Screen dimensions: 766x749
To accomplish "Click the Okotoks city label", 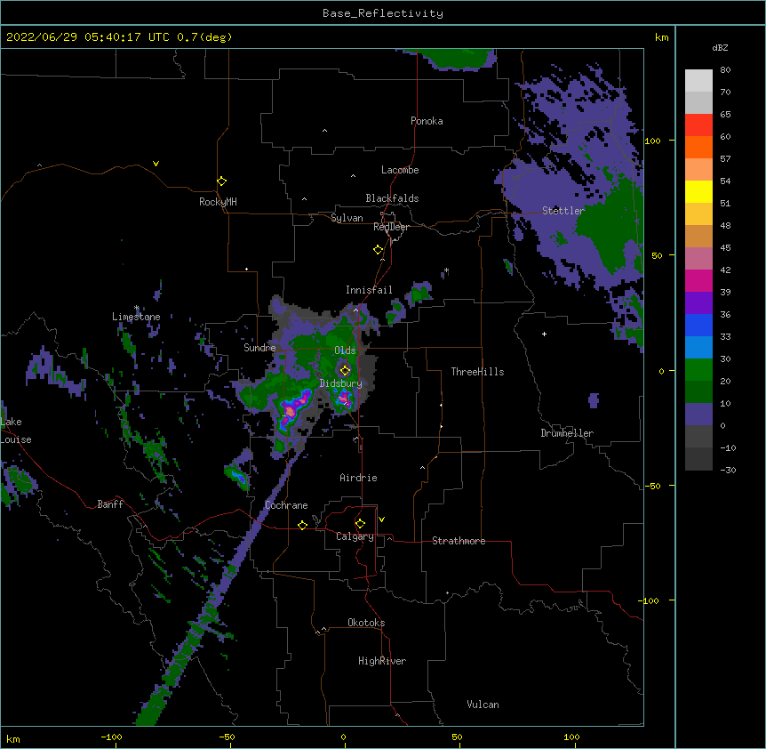I will [x=366, y=623].
